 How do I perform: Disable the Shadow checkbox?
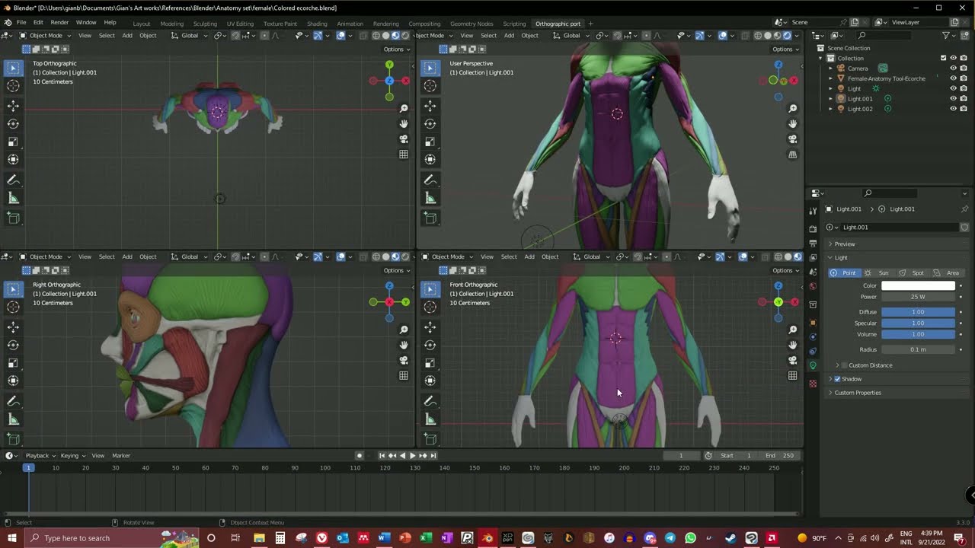click(837, 379)
